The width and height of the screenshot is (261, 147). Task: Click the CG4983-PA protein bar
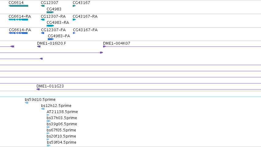pyautogui.click(x=51, y=39)
